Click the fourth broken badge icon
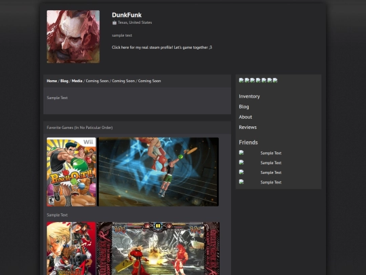This screenshot has height=275, width=366. (258, 80)
